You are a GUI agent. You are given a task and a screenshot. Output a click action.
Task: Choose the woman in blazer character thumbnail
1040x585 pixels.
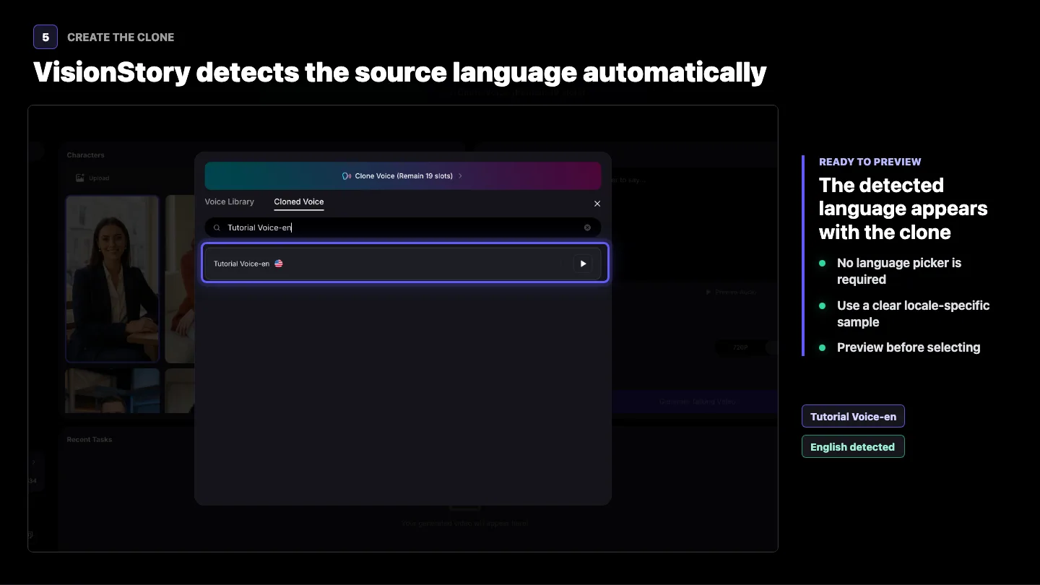click(112, 279)
